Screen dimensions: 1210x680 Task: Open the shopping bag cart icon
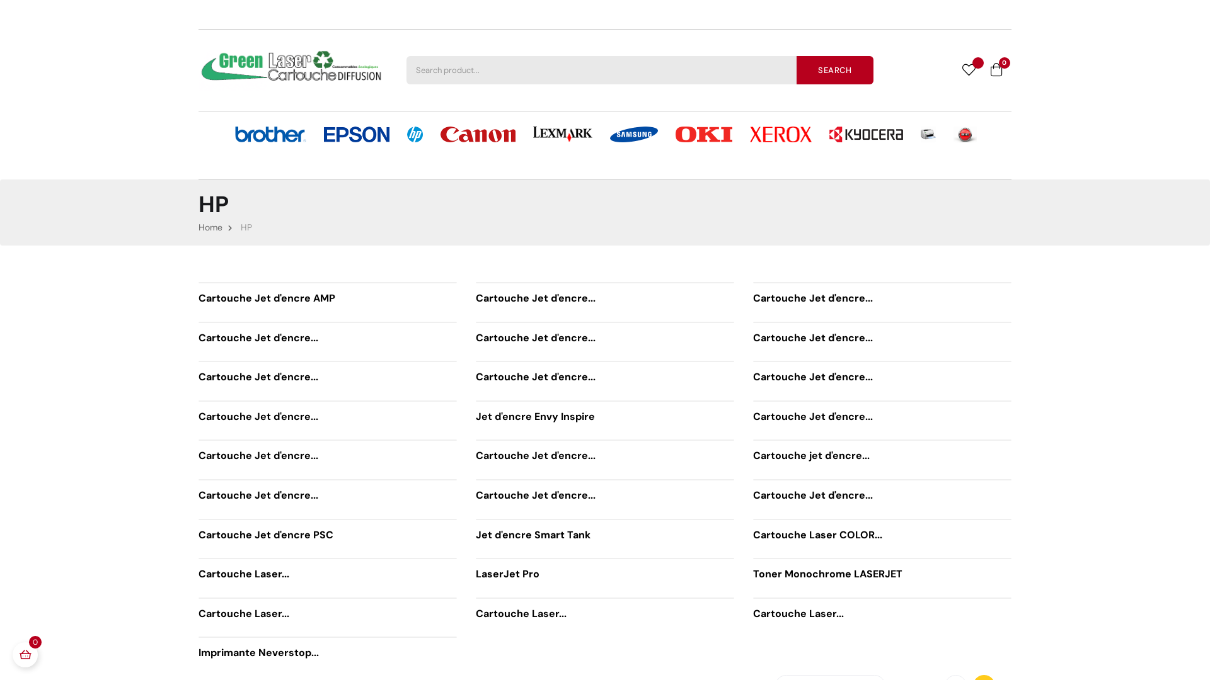point(996,70)
